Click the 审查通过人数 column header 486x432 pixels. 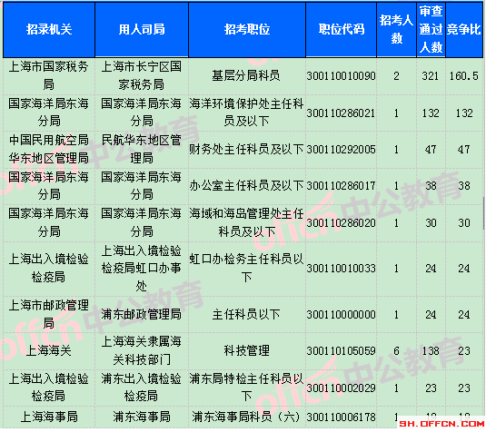coord(431,30)
